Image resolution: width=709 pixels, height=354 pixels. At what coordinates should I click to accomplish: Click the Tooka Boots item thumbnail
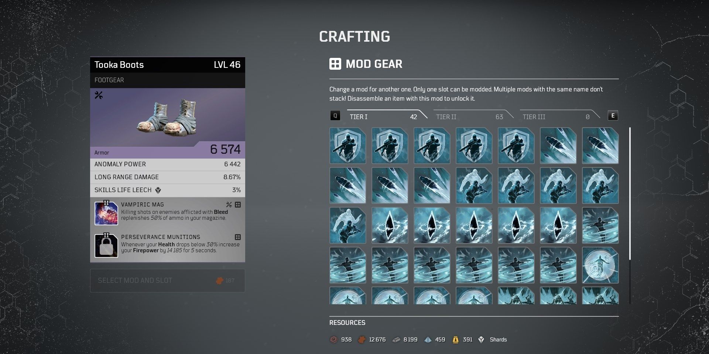click(168, 117)
